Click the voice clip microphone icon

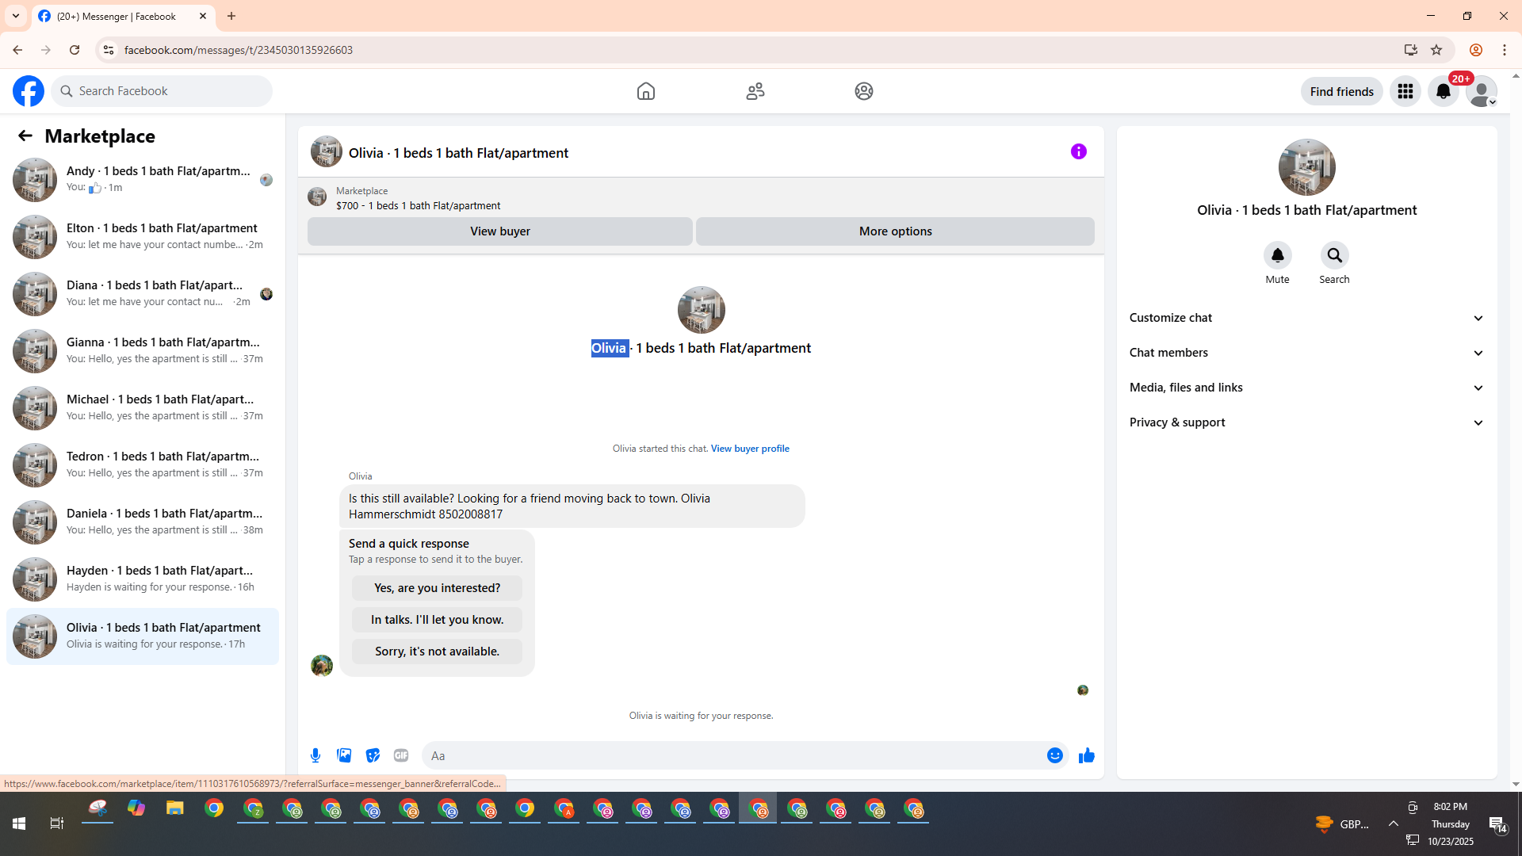coord(315,755)
